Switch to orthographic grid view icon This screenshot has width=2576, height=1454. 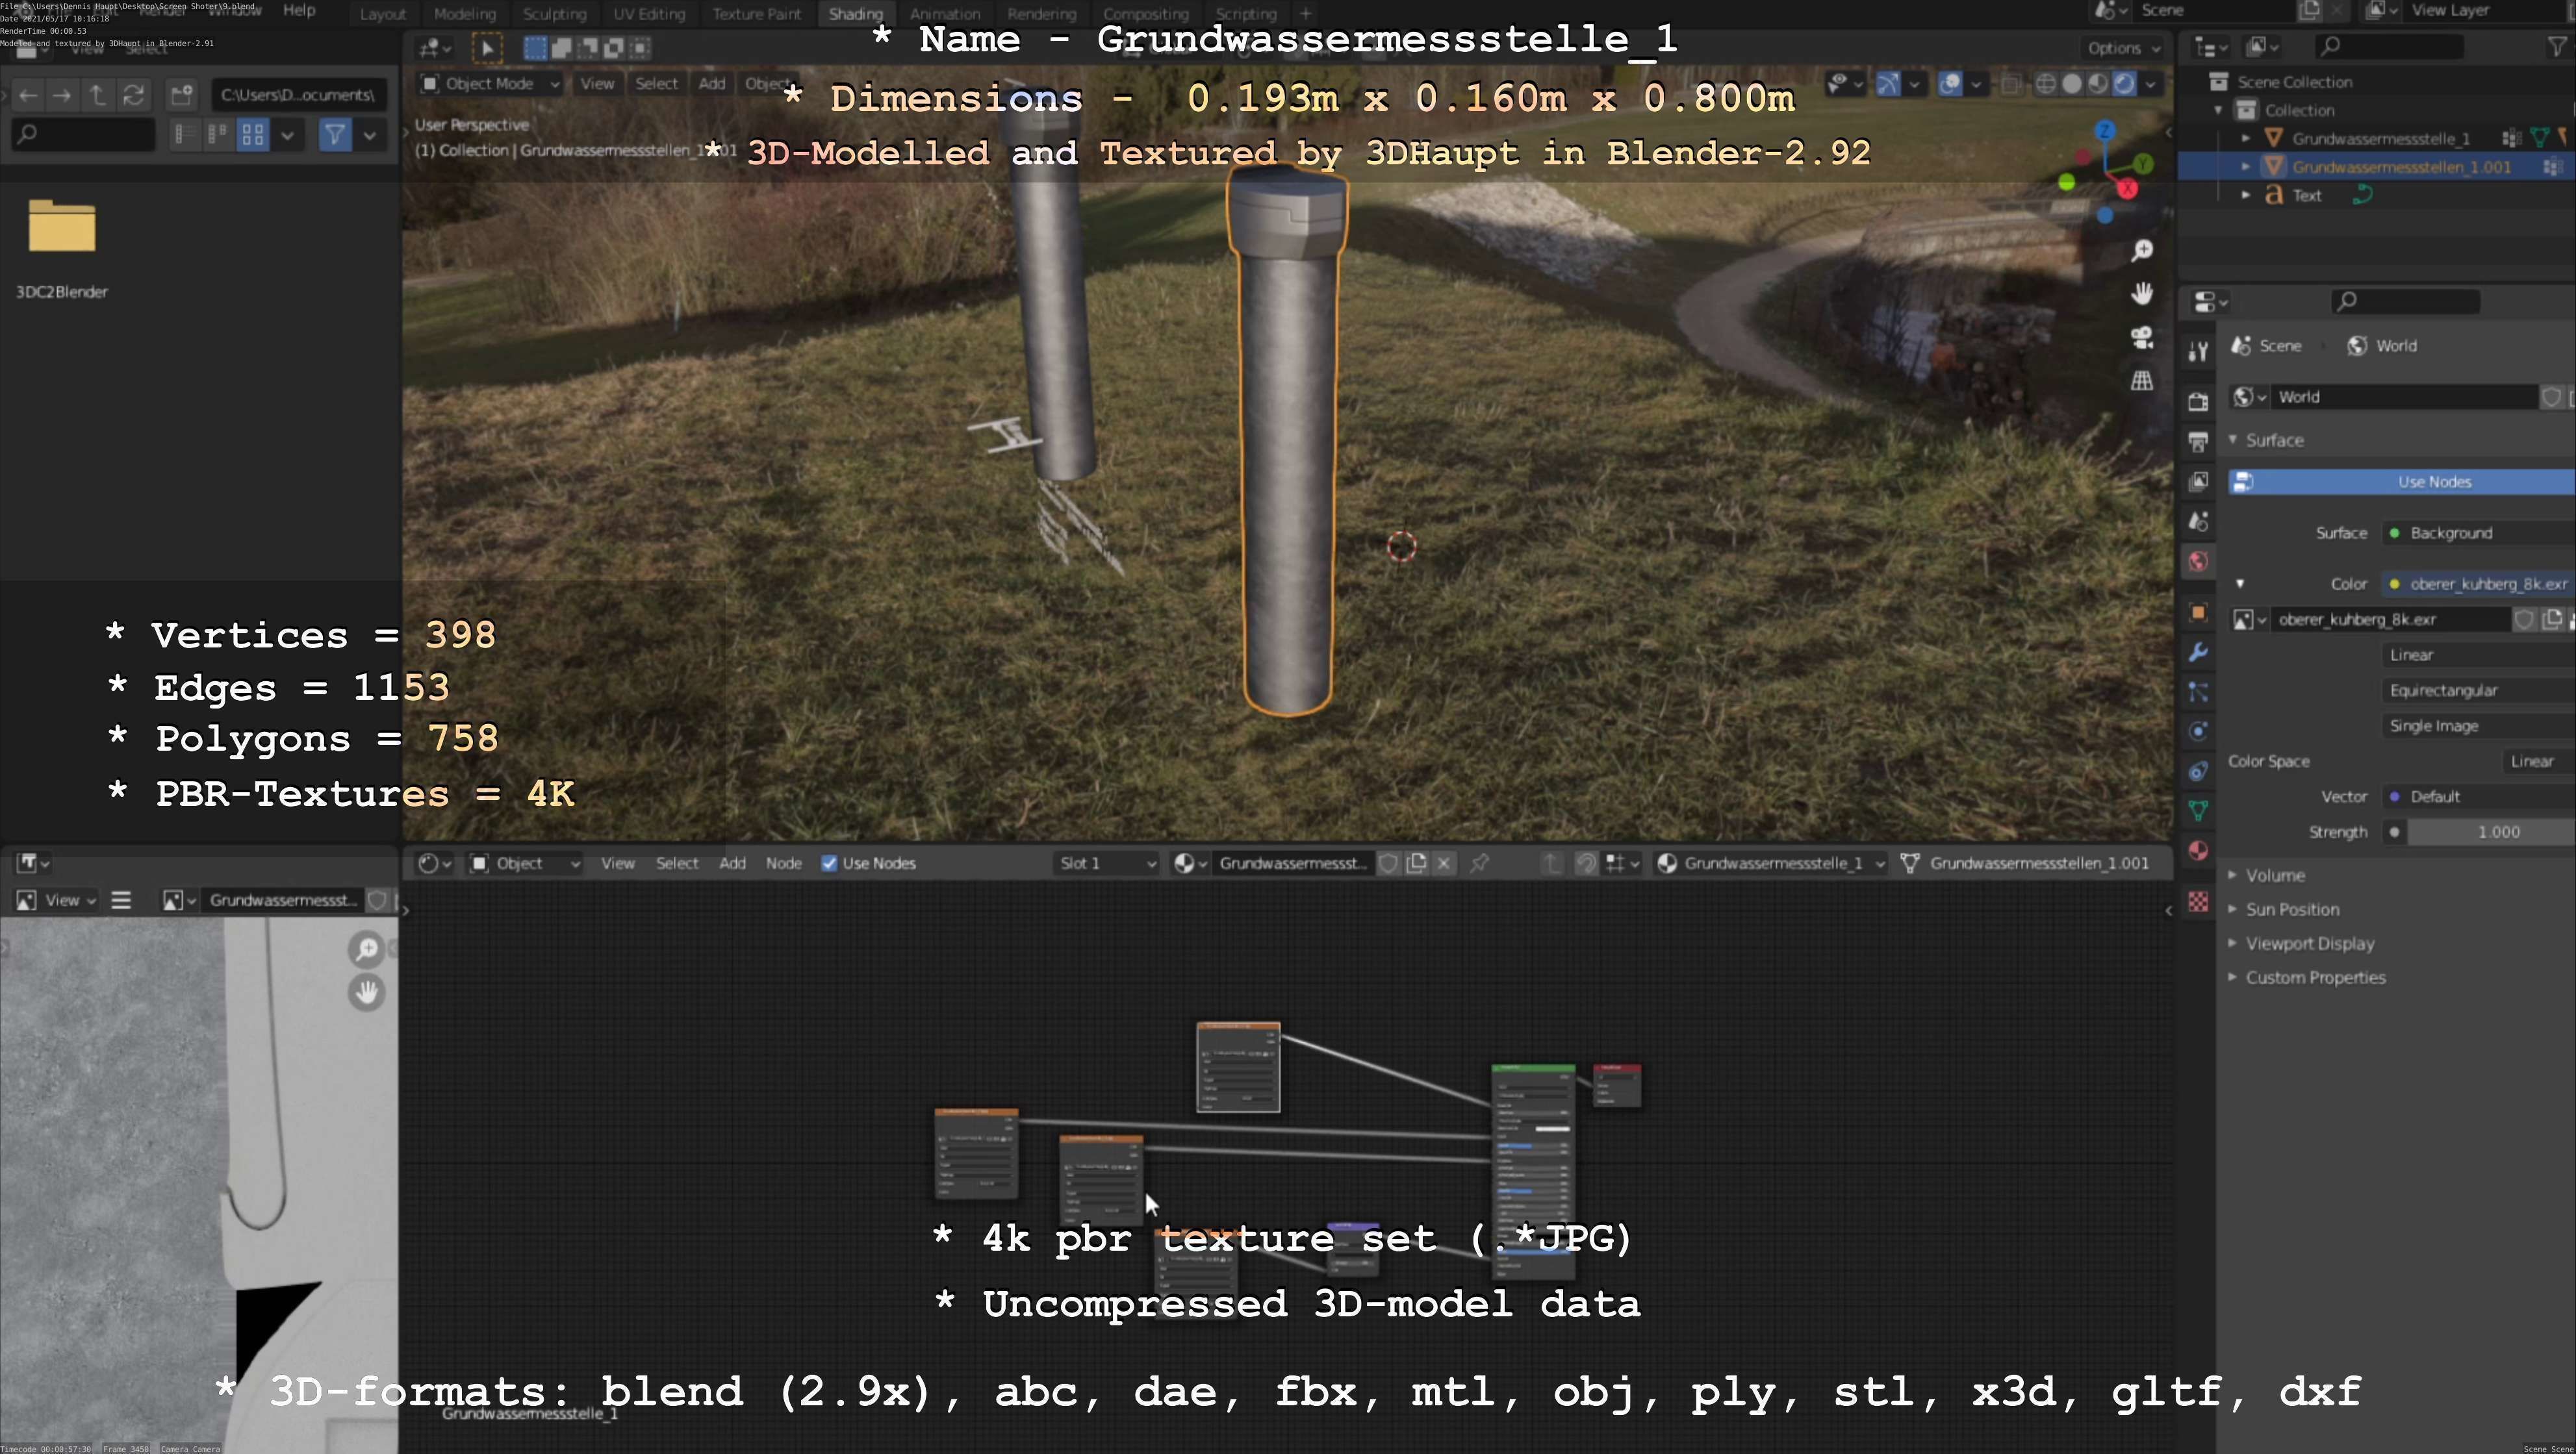coord(2141,381)
